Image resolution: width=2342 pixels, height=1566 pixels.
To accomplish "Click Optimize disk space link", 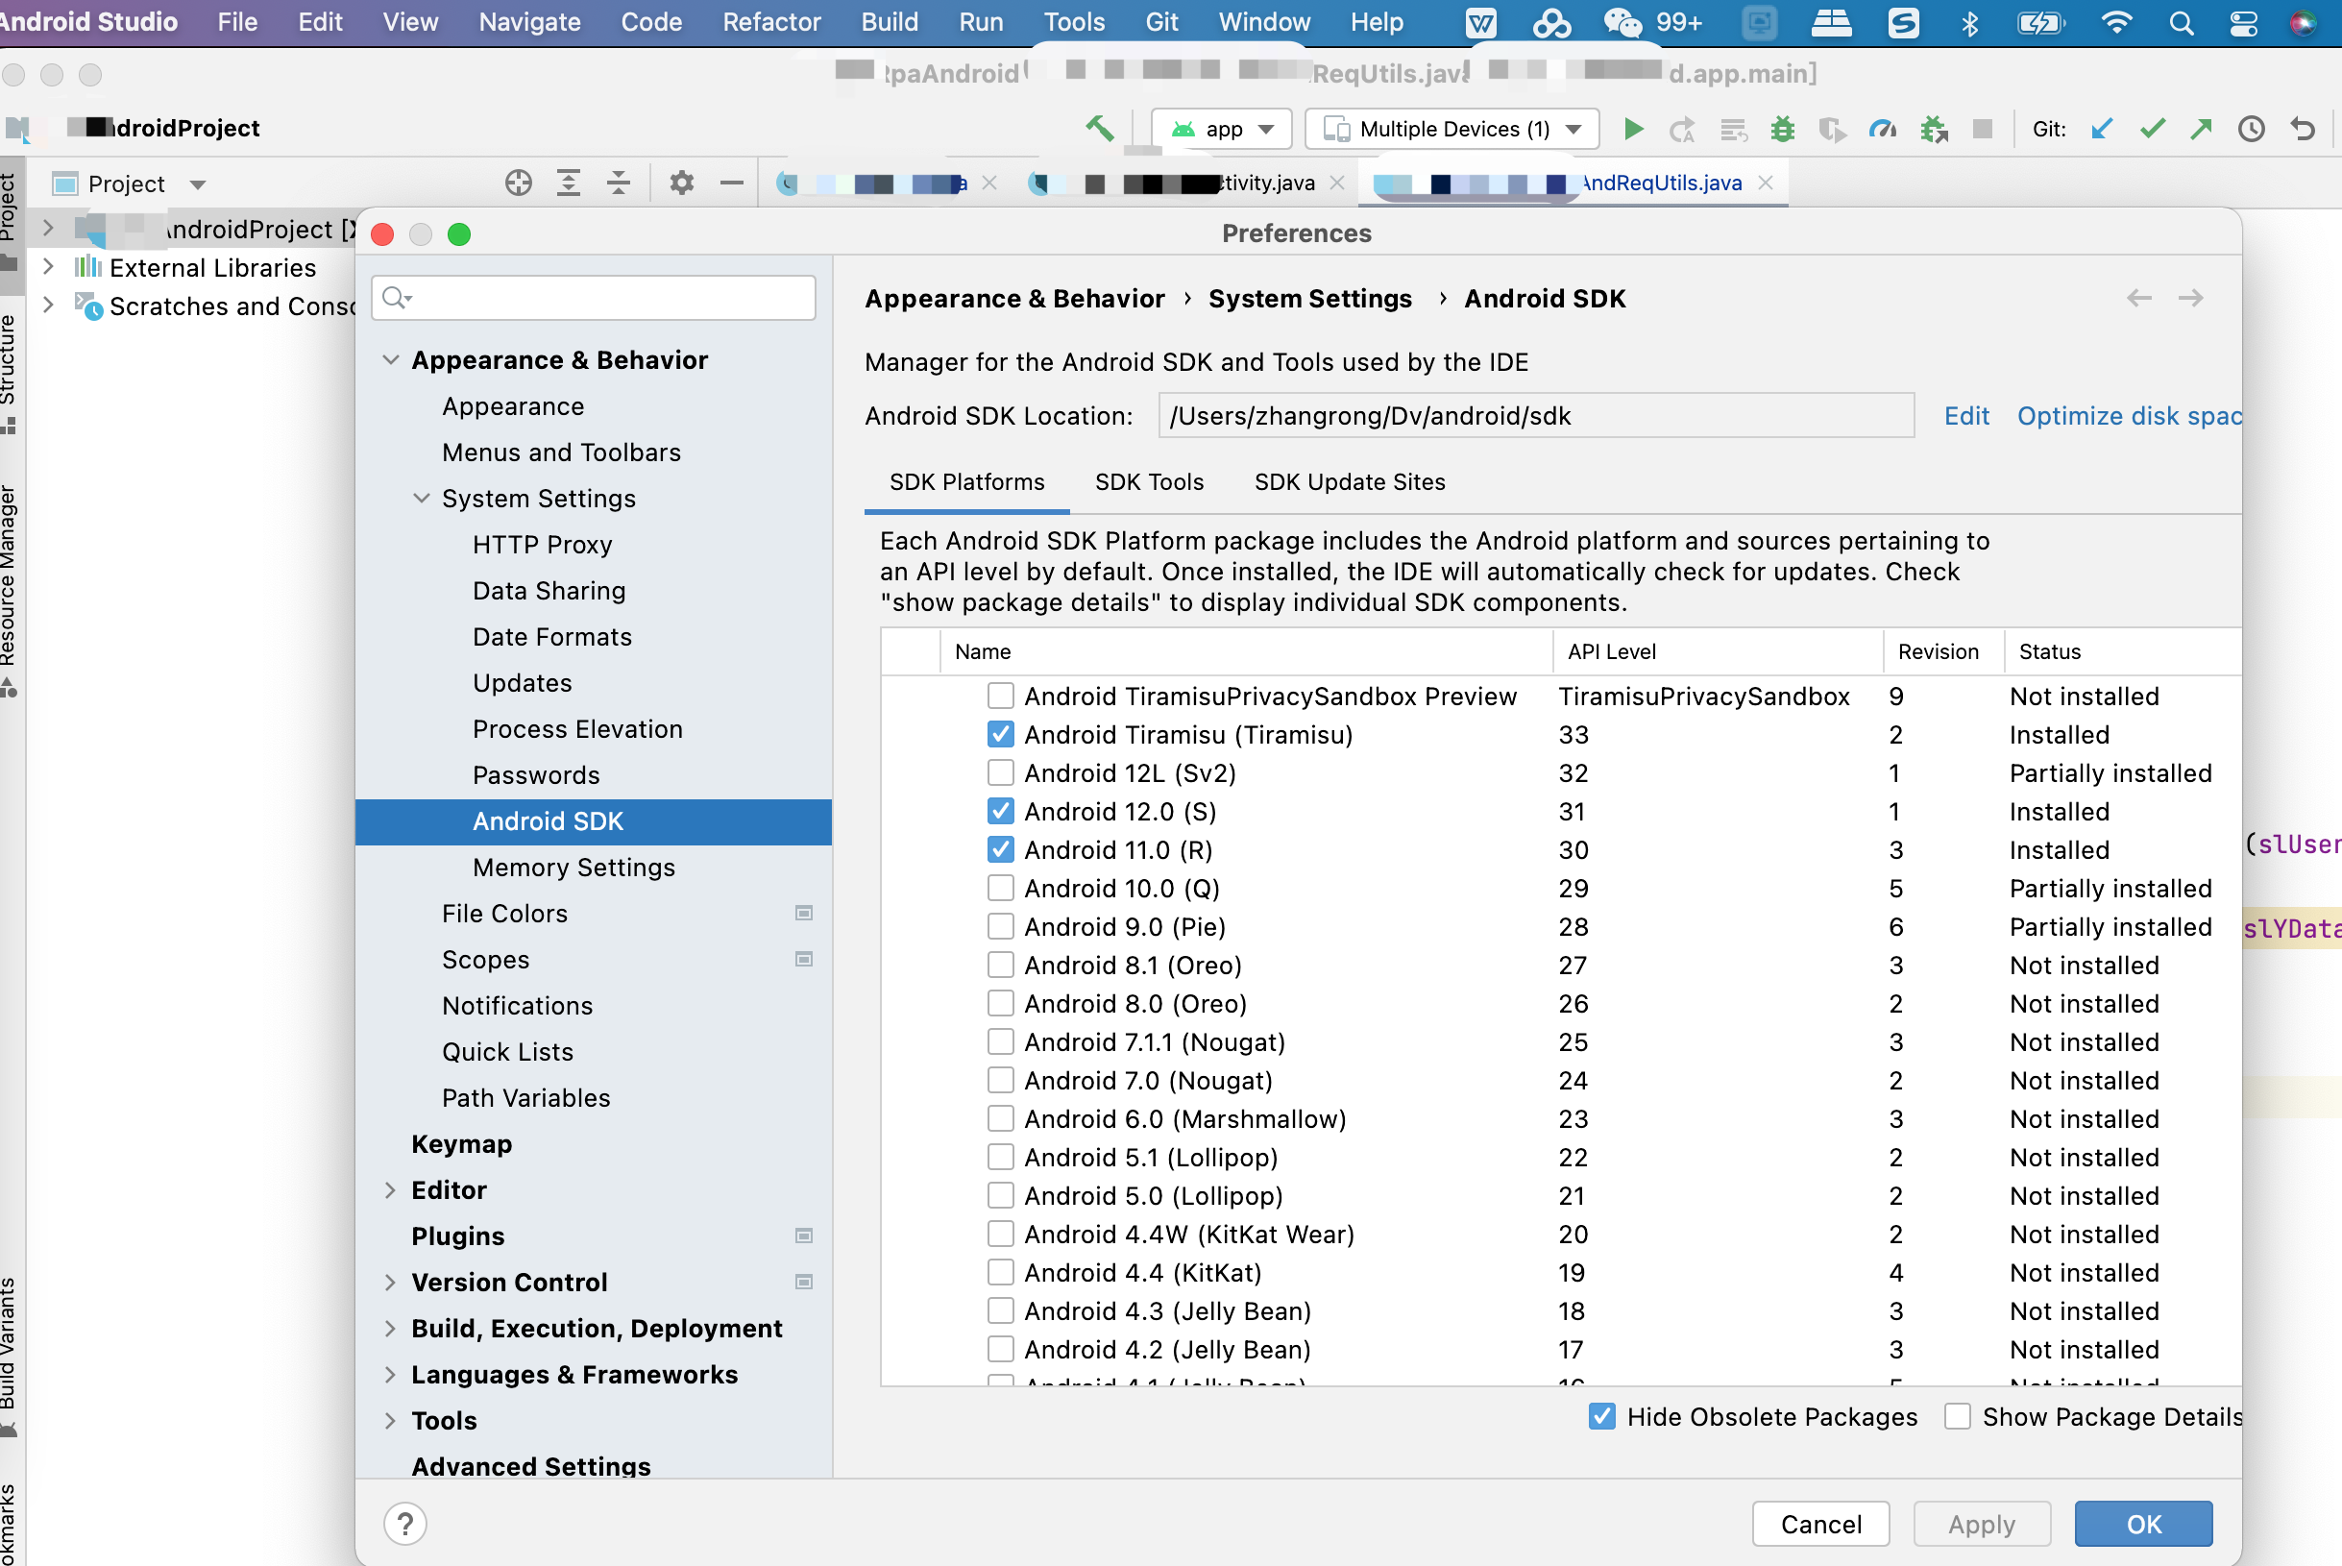I will [x=2129, y=415].
